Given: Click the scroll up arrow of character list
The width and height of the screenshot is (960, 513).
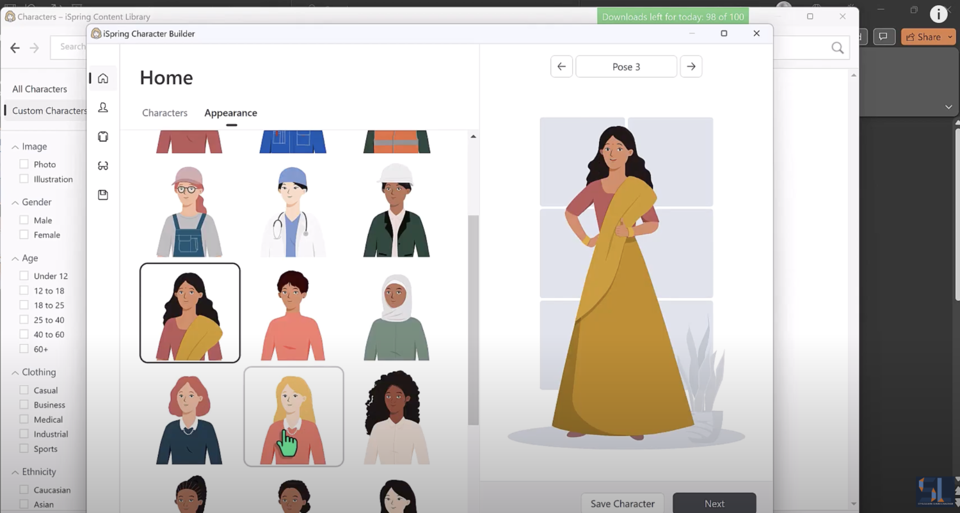Looking at the screenshot, I should [473, 136].
